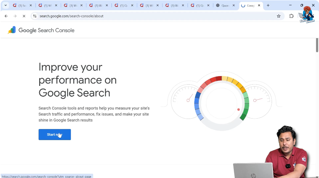Click the "Start now" button
319x178 pixels.
click(x=55, y=135)
